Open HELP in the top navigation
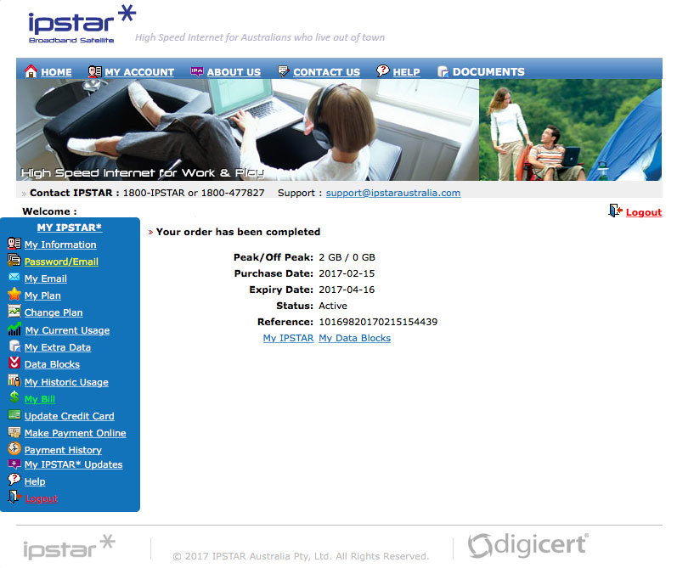 click(406, 72)
